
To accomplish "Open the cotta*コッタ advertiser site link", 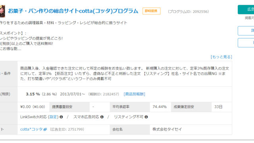I will pos(31,129).
